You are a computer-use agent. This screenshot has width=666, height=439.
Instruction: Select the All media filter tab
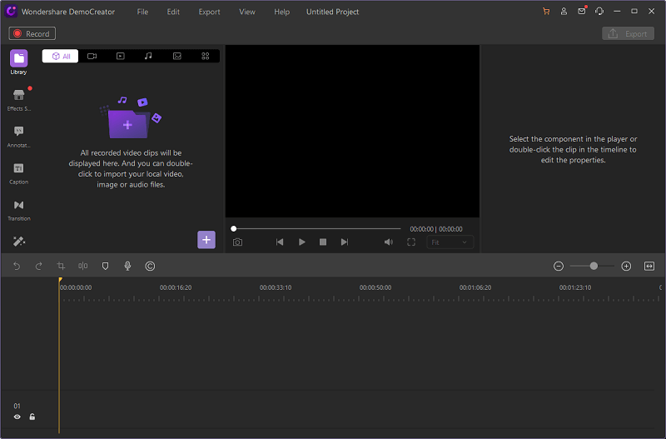click(60, 56)
